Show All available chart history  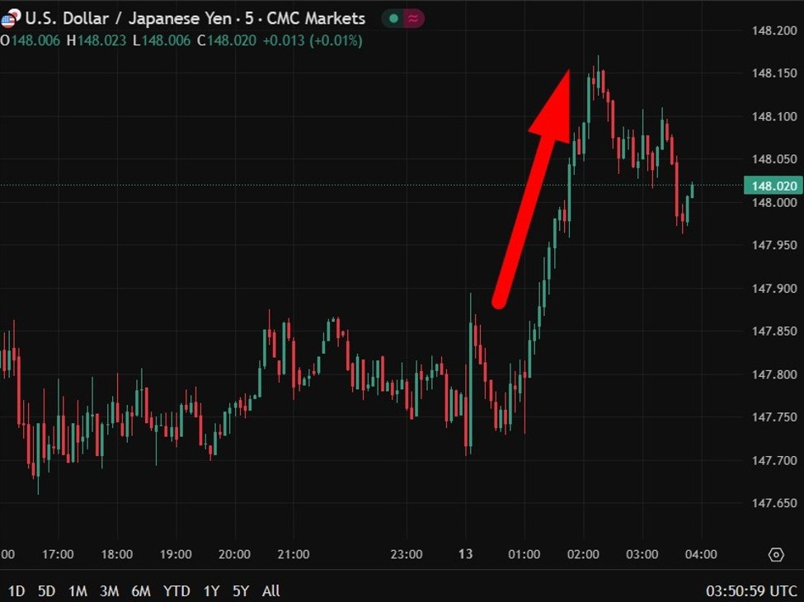tap(270, 590)
